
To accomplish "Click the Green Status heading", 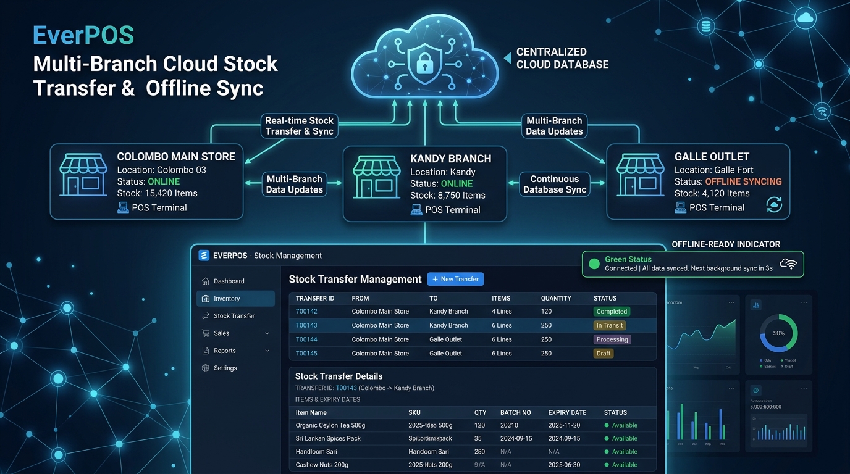I will coord(628,260).
